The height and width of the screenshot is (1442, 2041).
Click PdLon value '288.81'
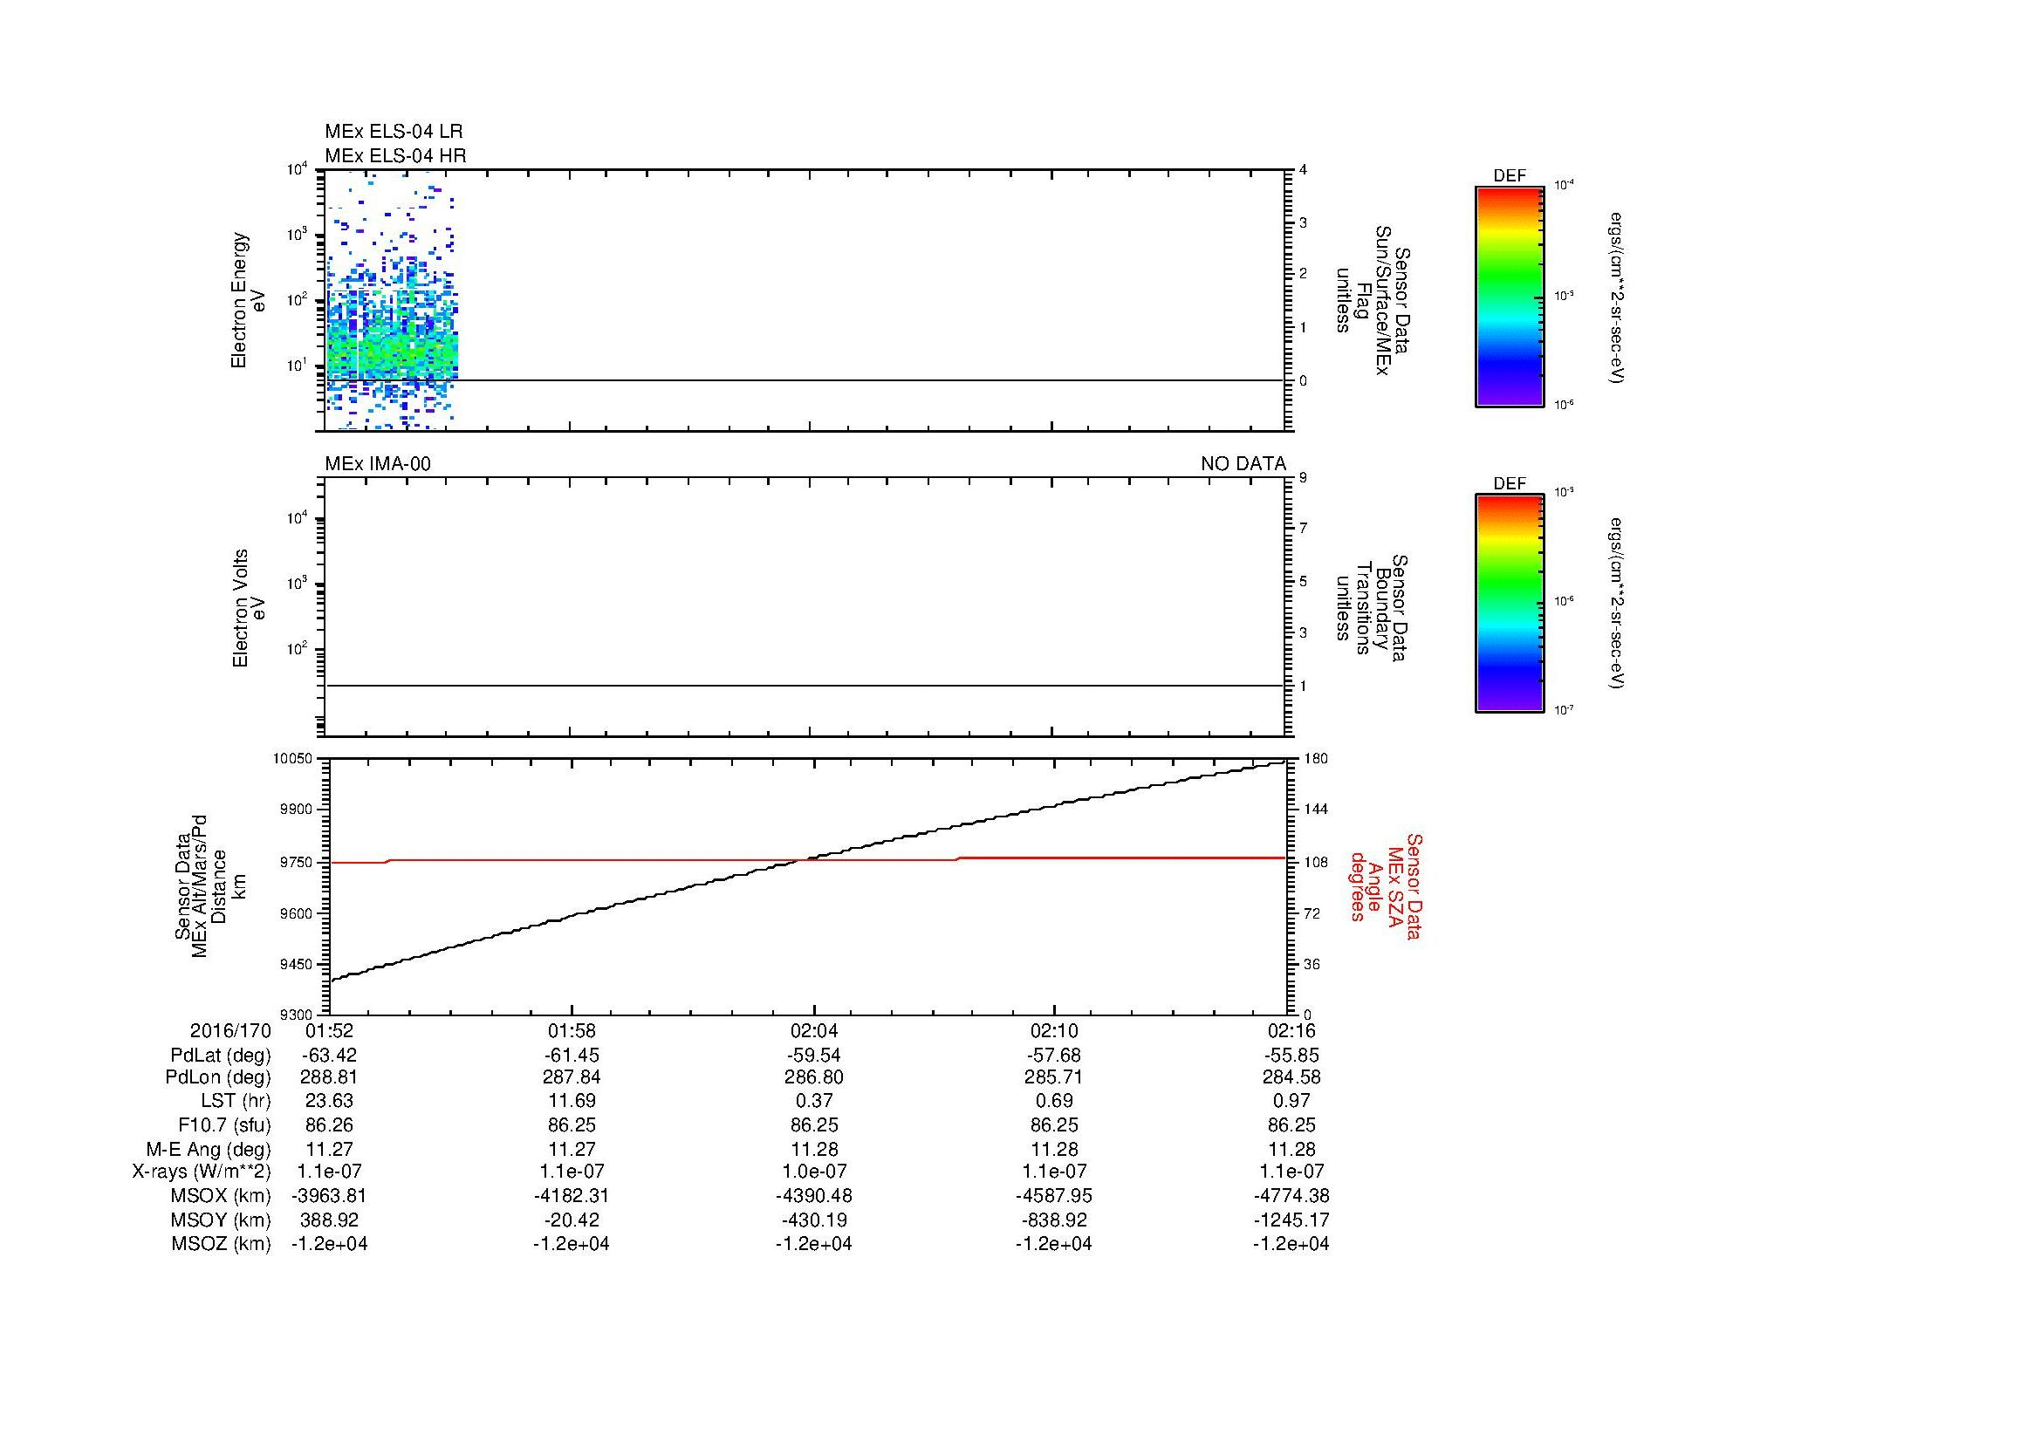coord(330,1077)
